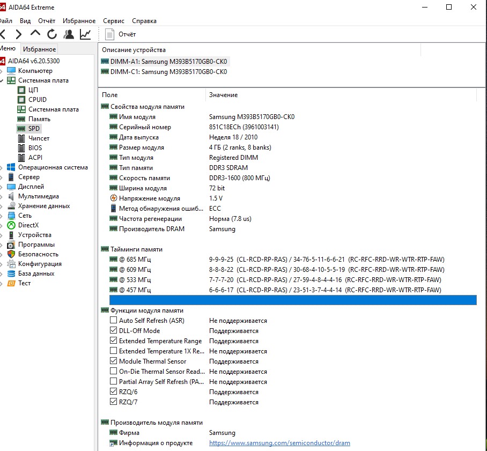
Task: Click the ACPI icon in tree
Action: pos(21,158)
